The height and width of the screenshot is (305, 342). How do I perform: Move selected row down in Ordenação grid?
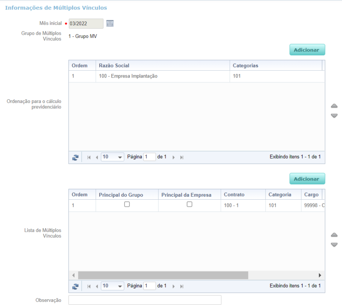(x=334, y=115)
